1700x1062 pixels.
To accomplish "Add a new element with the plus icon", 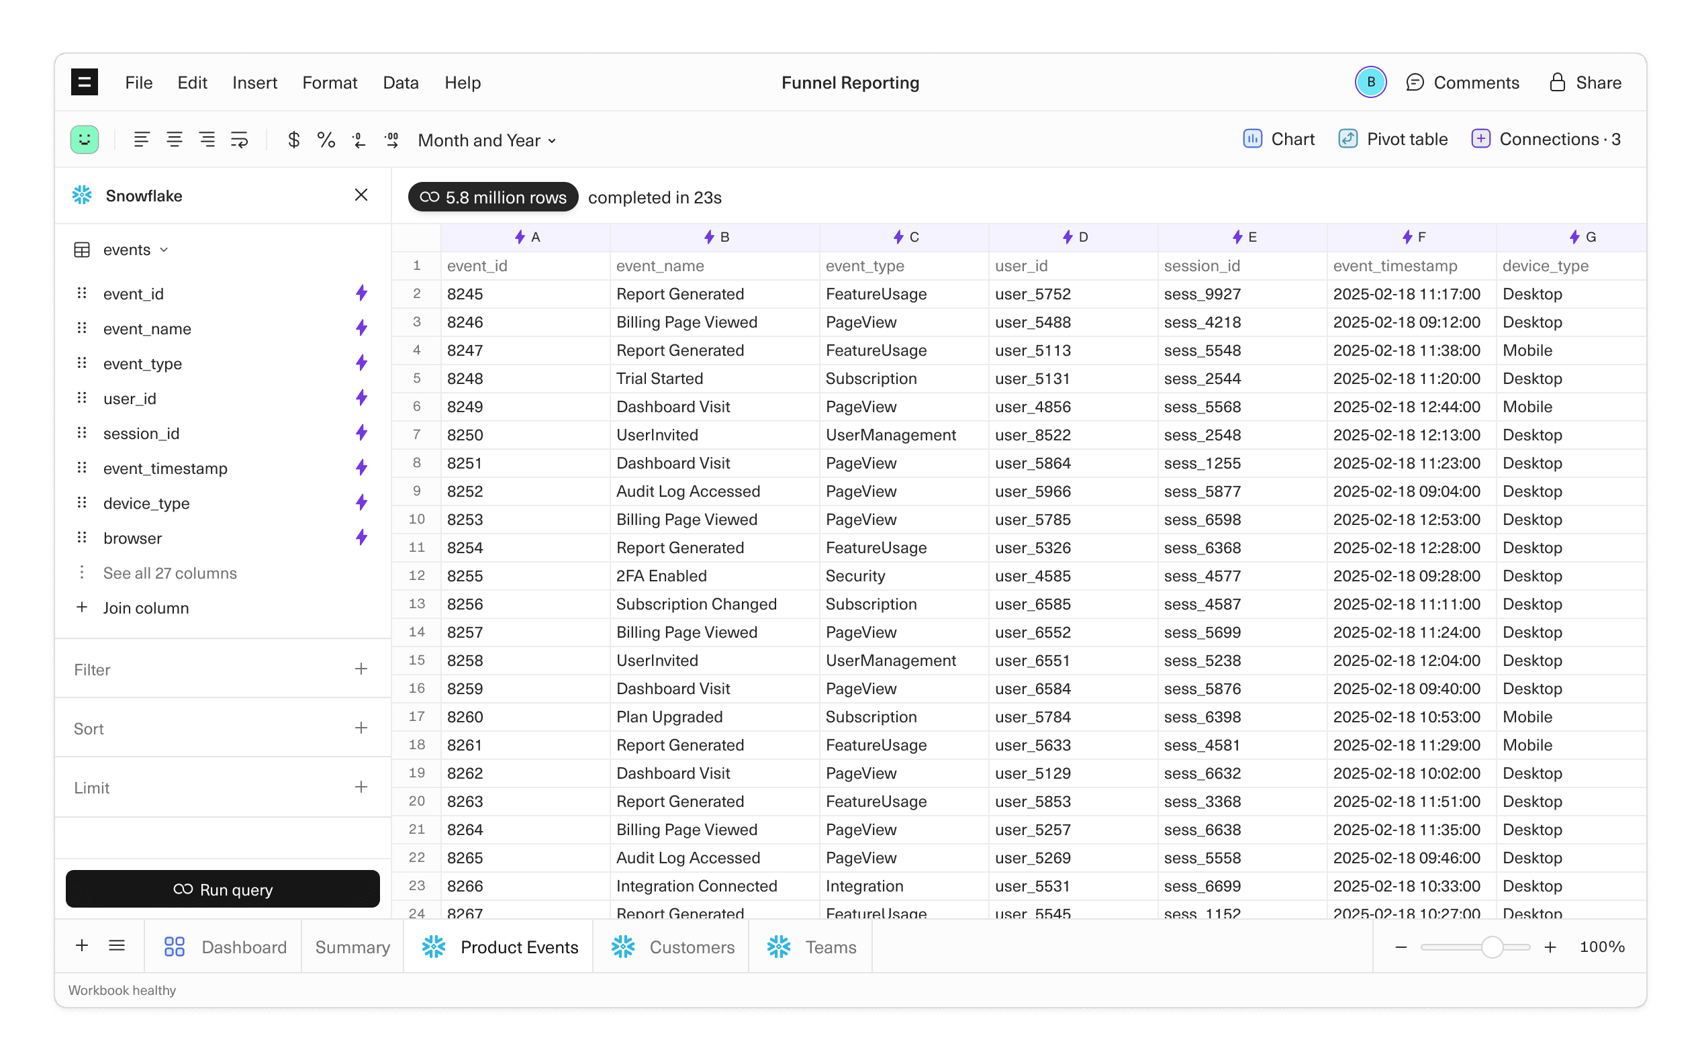I will (x=82, y=946).
